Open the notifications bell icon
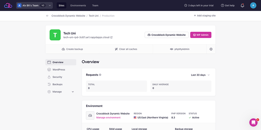This screenshot has width=261, height=130. click(x=242, y=5)
